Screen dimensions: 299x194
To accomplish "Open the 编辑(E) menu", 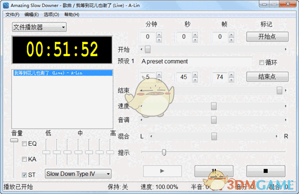I will (31, 14).
